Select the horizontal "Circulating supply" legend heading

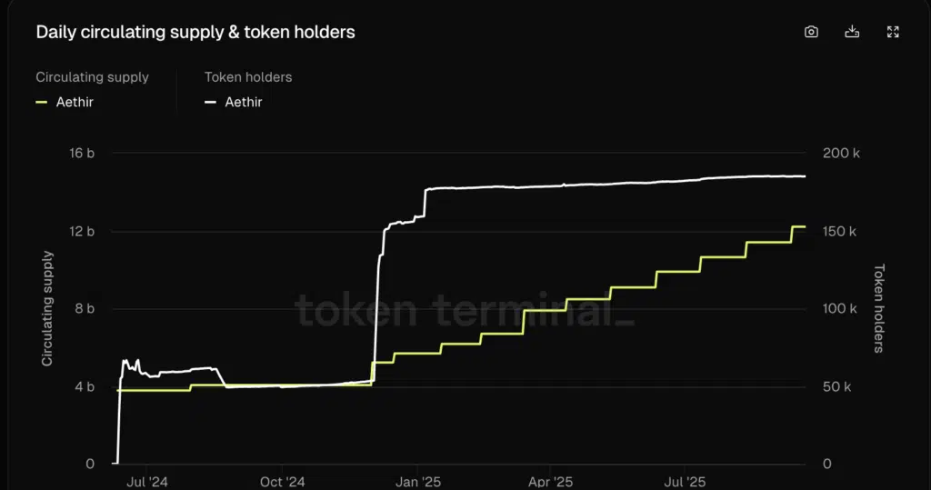pyautogui.click(x=92, y=77)
